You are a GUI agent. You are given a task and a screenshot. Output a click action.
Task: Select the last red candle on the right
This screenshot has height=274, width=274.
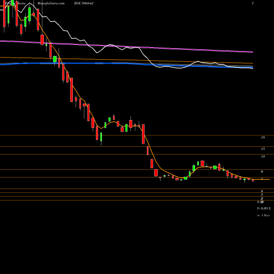(253, 180)
